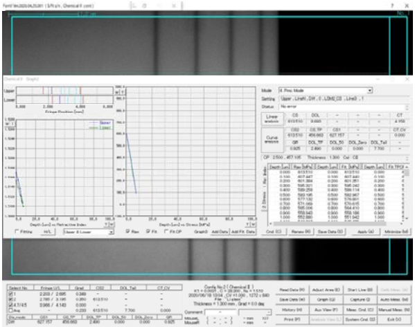Screen dimensions: 415x327
Task: Open the Comment dropdown field
Action: point(268,312)
